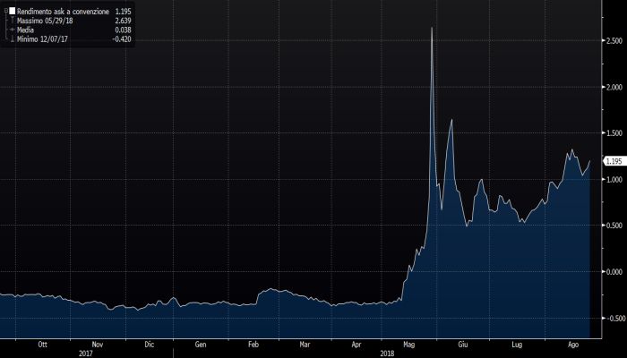
Task: Click the Minimo low marker icon
Action: coord(12,37)
